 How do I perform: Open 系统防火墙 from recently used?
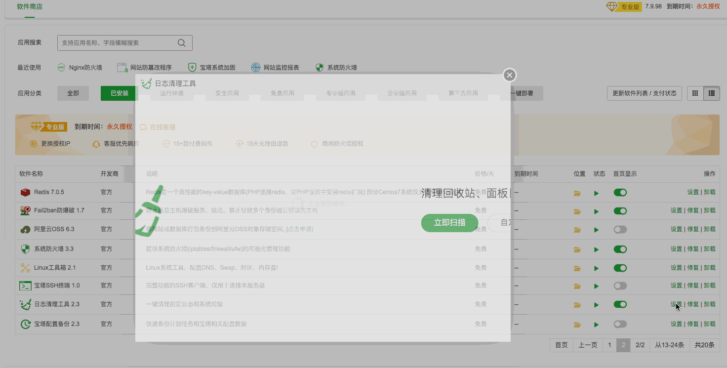(336, 68)
